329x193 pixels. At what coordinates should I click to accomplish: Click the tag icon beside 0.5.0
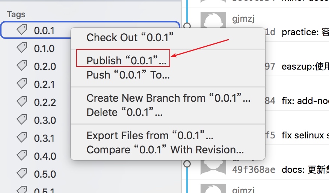pyautogui.click(x=22, y=174)
